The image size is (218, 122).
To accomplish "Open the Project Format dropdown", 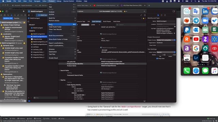I will 166,40.
